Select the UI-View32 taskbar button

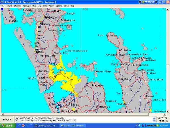point(45,125)
